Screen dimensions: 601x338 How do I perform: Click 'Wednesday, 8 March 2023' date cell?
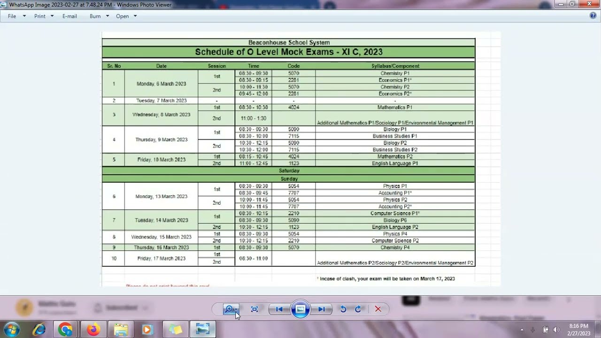[x=161, y=115]
